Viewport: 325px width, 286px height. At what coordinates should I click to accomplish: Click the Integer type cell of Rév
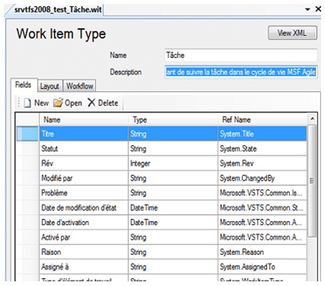click(173, 163)
